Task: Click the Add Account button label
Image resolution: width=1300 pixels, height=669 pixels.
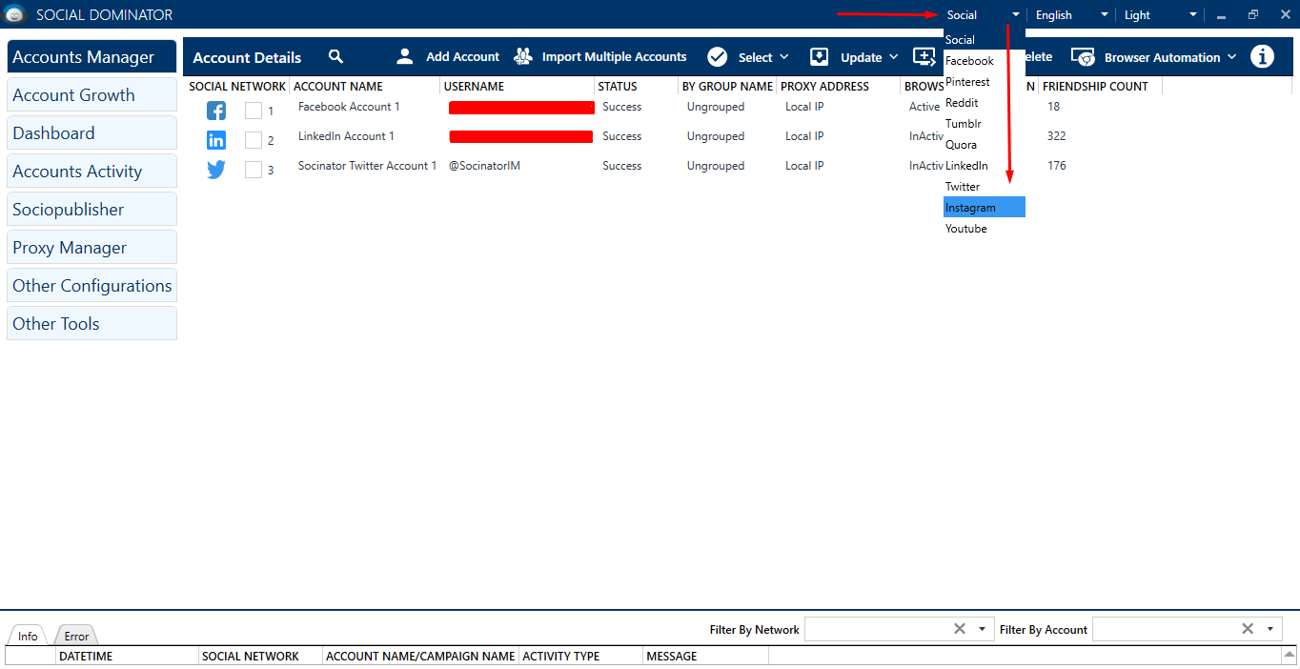Action: pos(462,57)
